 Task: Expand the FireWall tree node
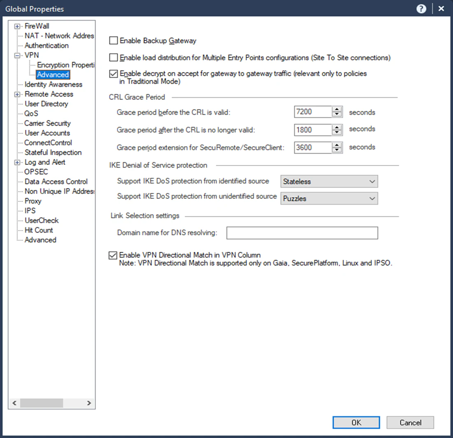(x=17, y=26)
